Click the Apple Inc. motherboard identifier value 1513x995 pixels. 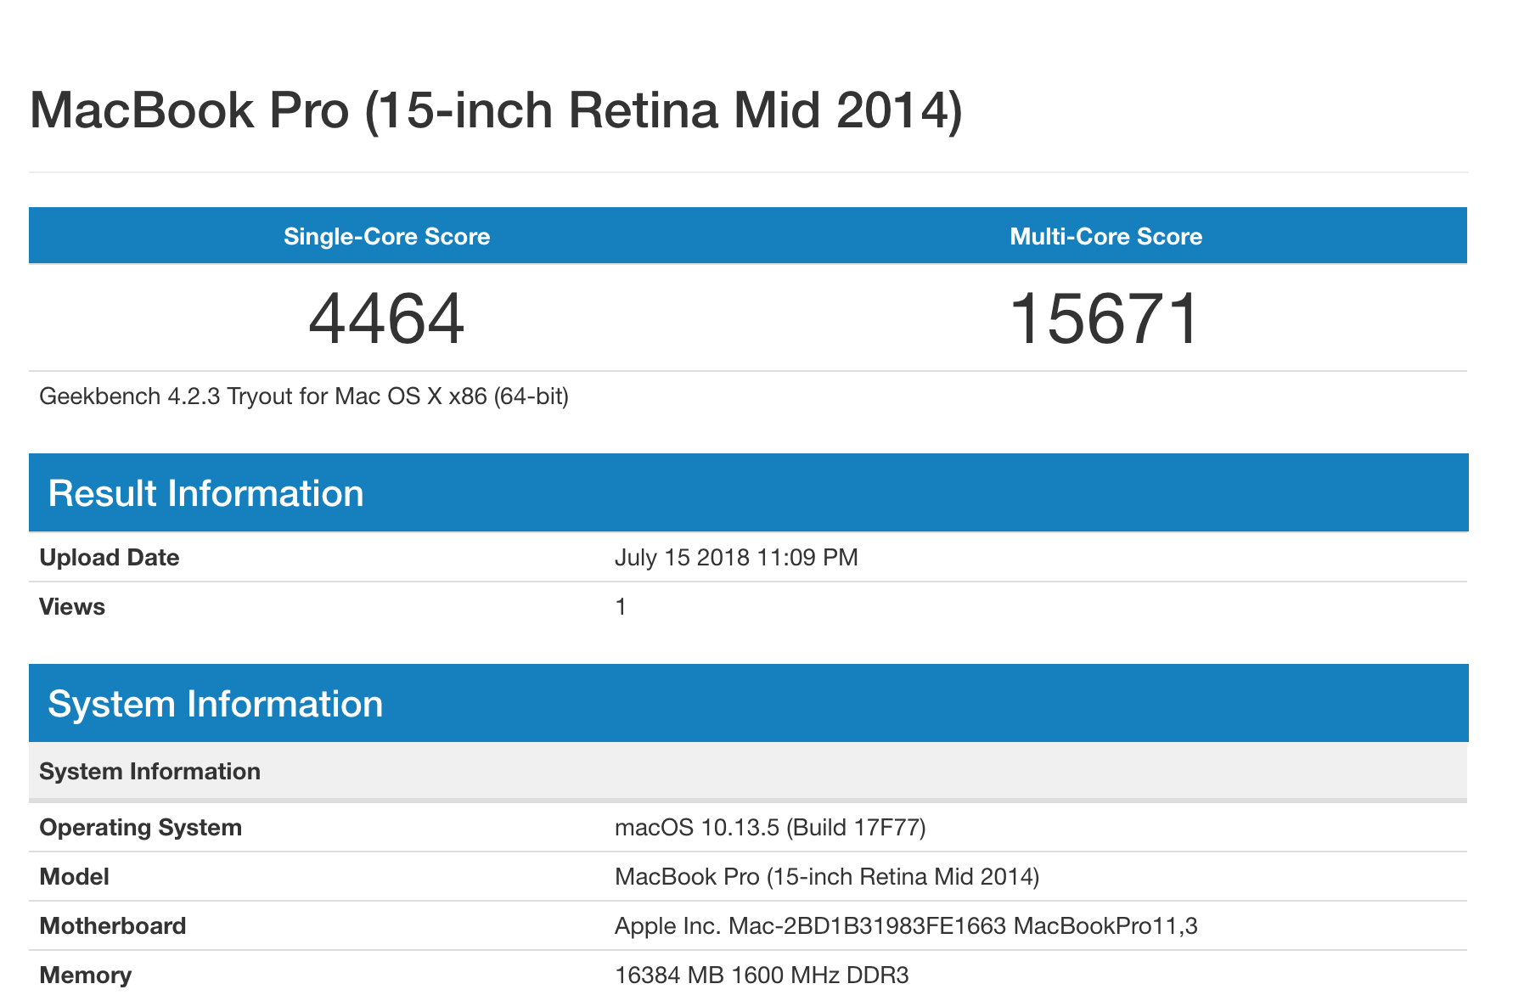tap(906, 926)
